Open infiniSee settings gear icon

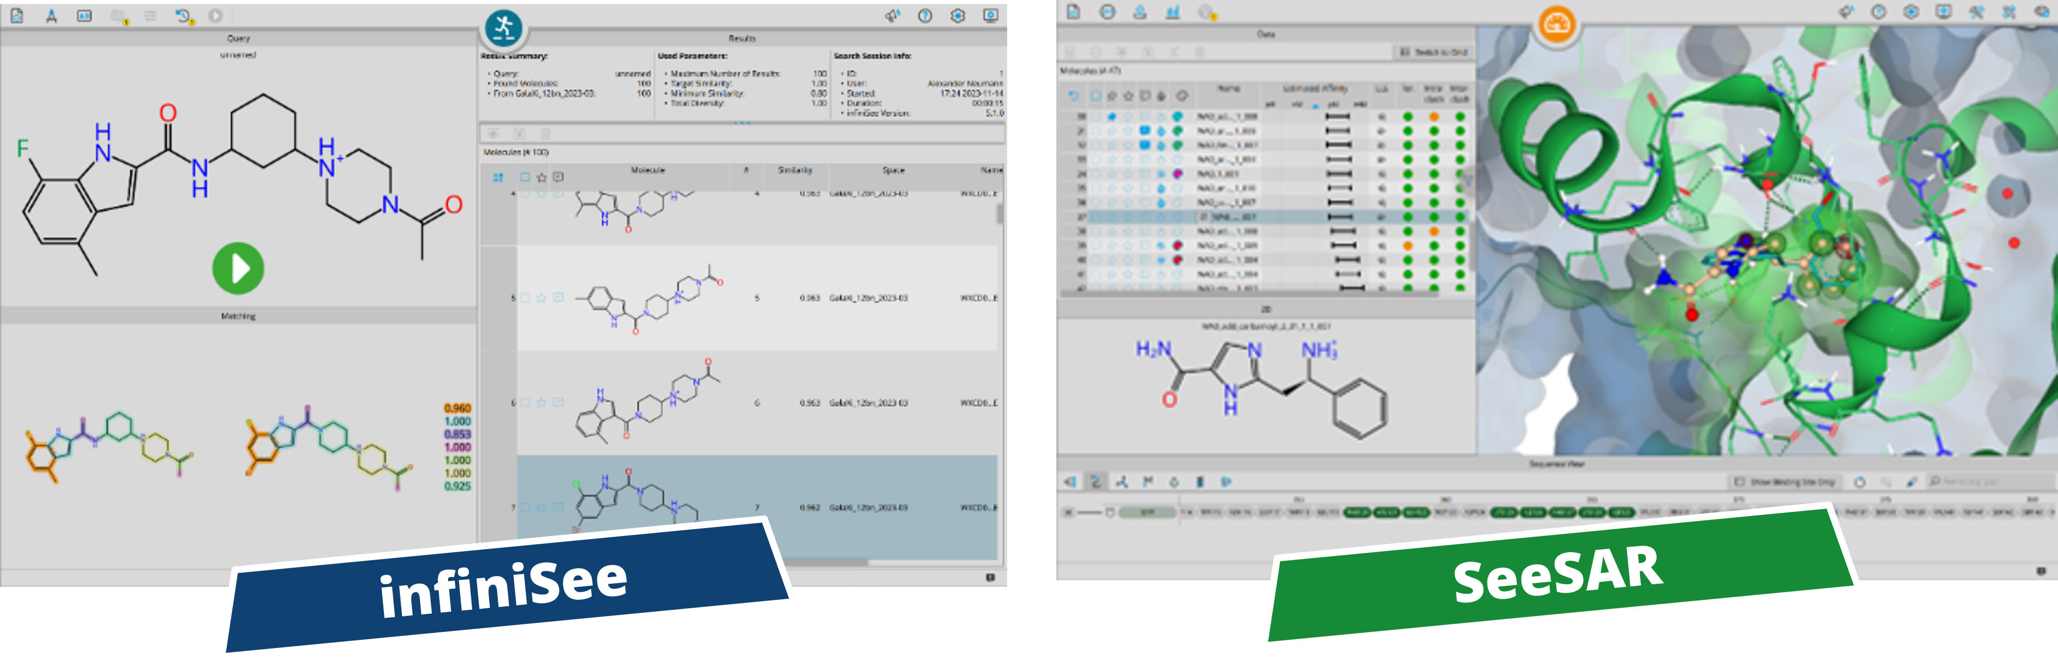[958, 16]
